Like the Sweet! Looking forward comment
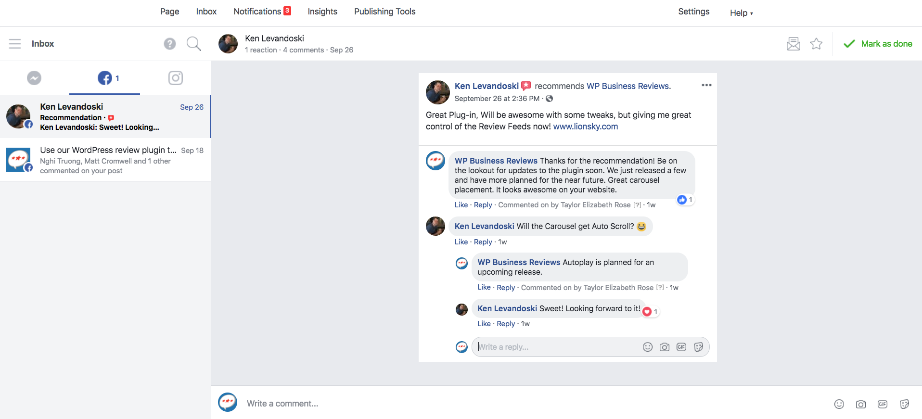This screenshot has width=922, height=419. click(484, 324)
